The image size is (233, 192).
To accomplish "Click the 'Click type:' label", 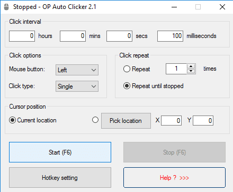I will coord(22,86).
